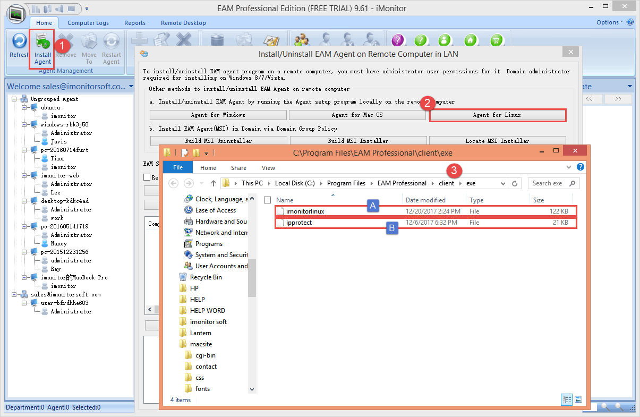Collapse the pc-20160714furt tree node
Screen dimensions: 640x417
click(25, 150)
